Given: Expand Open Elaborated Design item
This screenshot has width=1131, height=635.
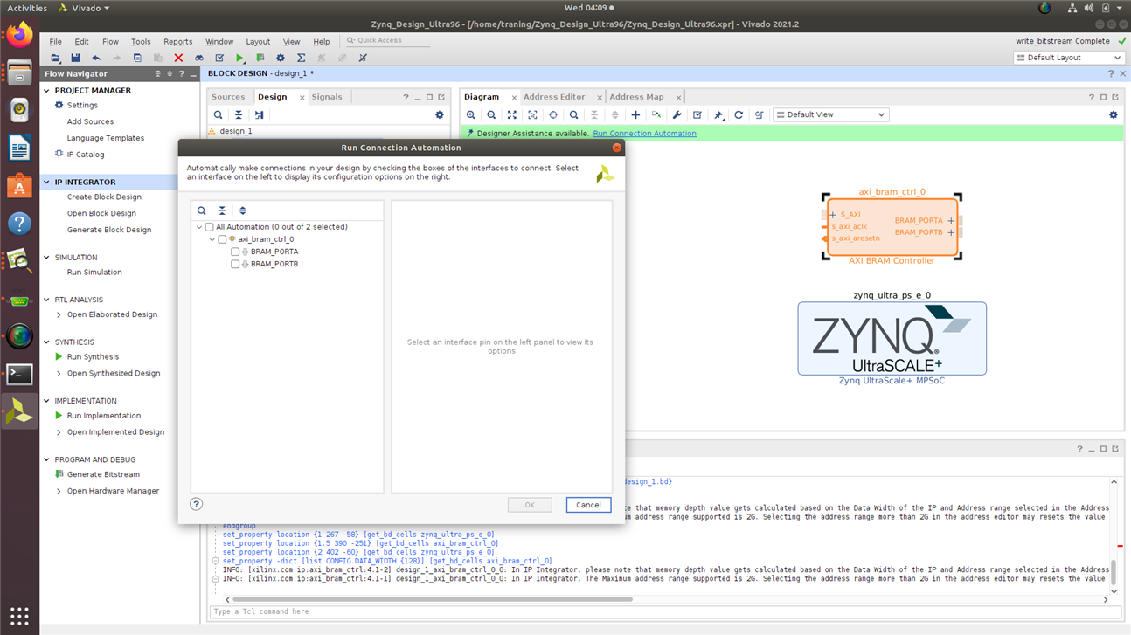Looking at the screenshot, I should click(59, 314).
